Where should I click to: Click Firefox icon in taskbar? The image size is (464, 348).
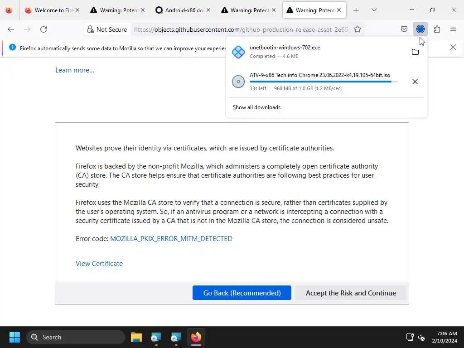tap(196, 337)
